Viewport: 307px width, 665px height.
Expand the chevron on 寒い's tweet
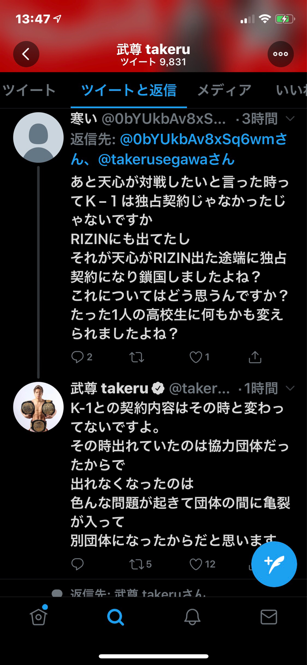(290, 119)
